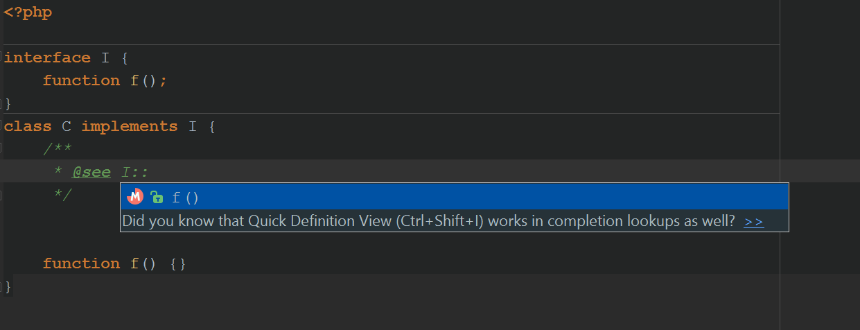Open next tip via >> link
Screen dimensions: 860x330
(754, 222)
